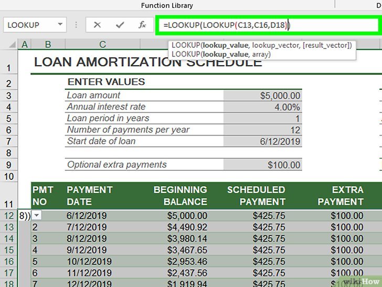Screen dimensions: 382x287
Task: Select the column C header
Action: (x=102, y=45)
